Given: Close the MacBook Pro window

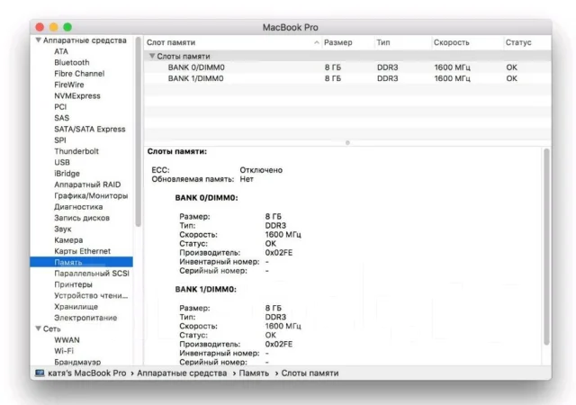Looking at the screenshot, I should tap(40, 27).
